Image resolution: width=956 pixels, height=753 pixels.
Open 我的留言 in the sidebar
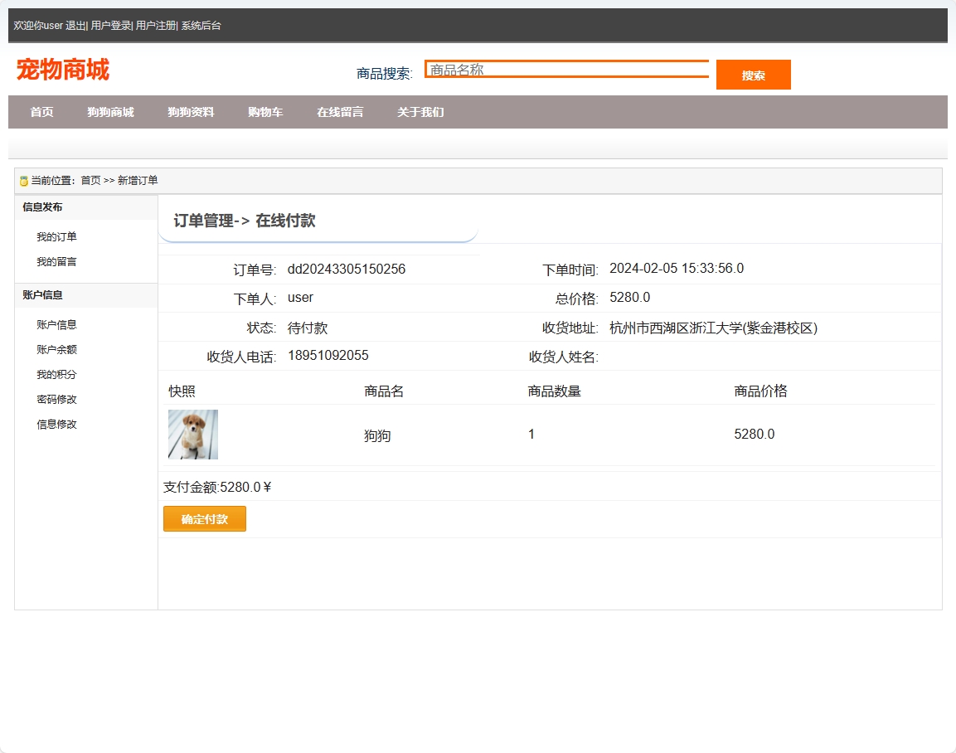[x=56, y=262]
